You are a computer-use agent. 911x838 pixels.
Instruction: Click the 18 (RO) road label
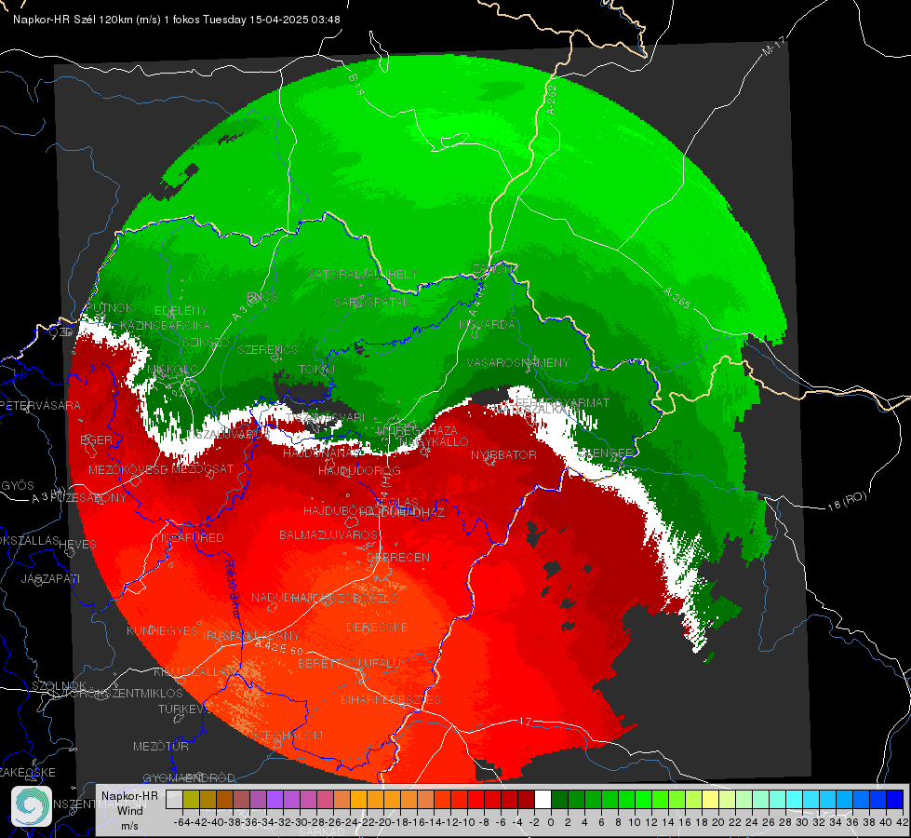point(847,501)
